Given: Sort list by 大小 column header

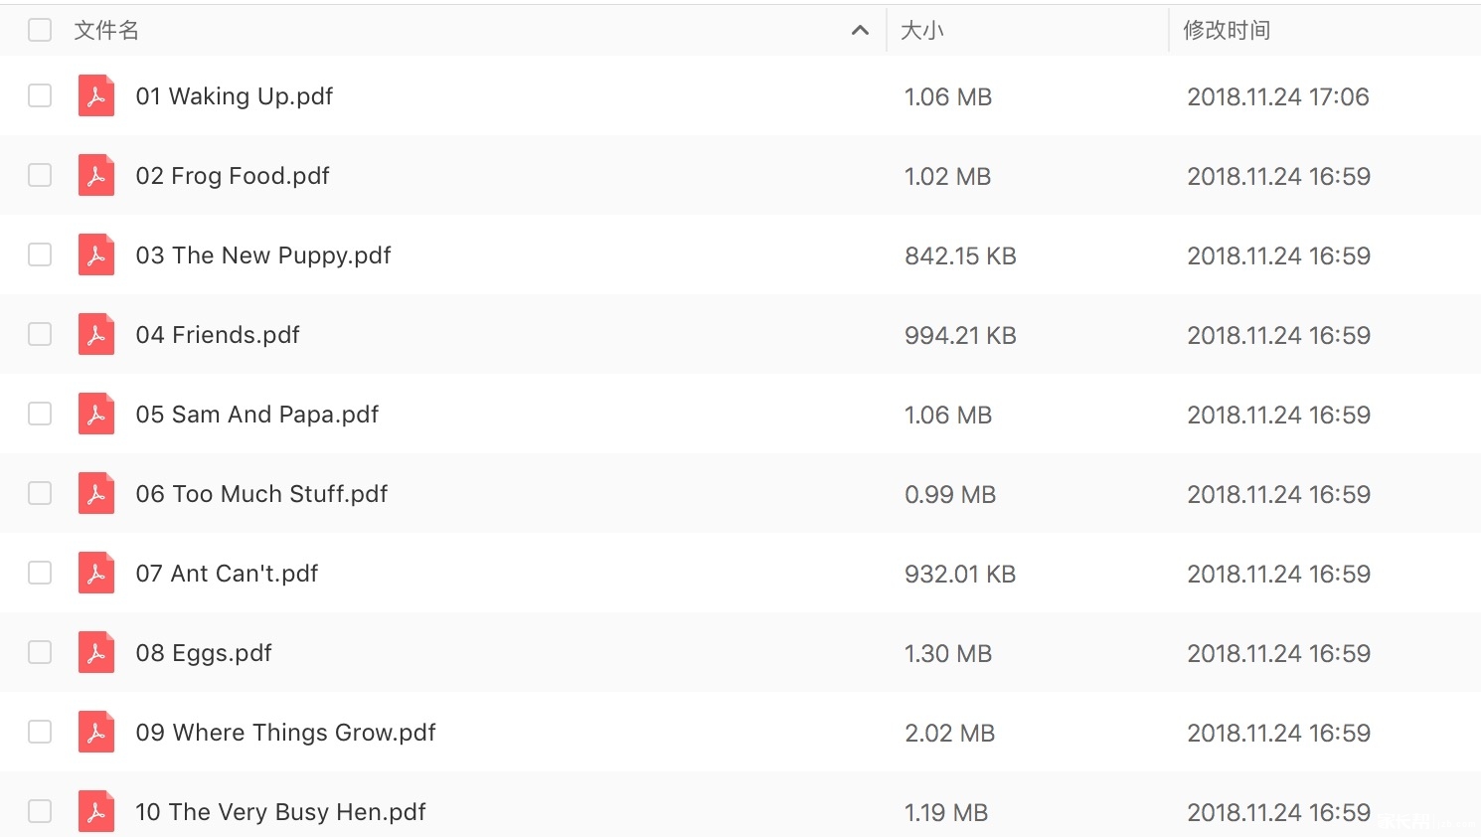Looking at the screenshot, I should click(x=921, y=31).
